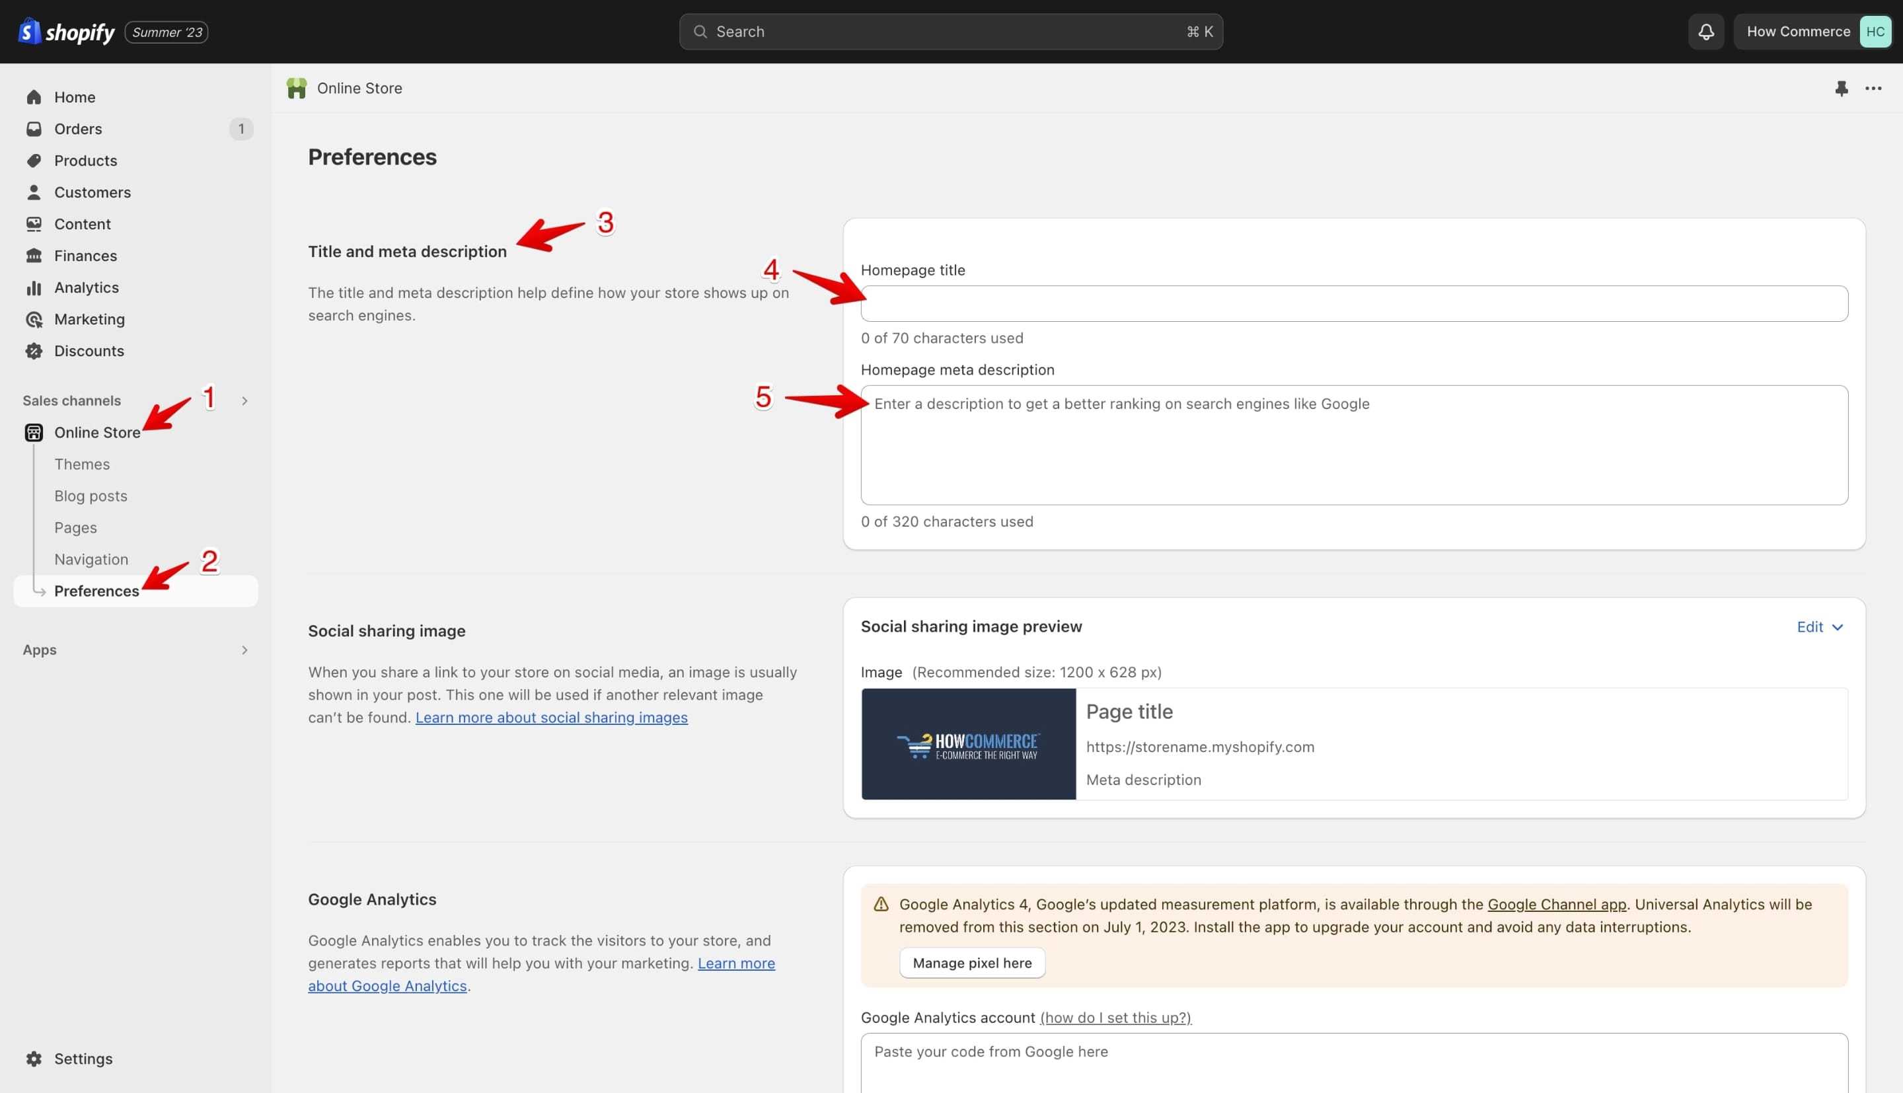Go to Products

point(136,161)
